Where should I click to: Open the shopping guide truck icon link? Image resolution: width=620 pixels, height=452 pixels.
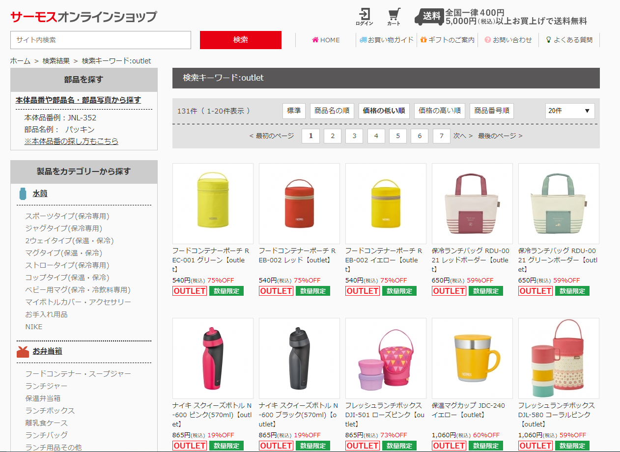tap(363, 40)
